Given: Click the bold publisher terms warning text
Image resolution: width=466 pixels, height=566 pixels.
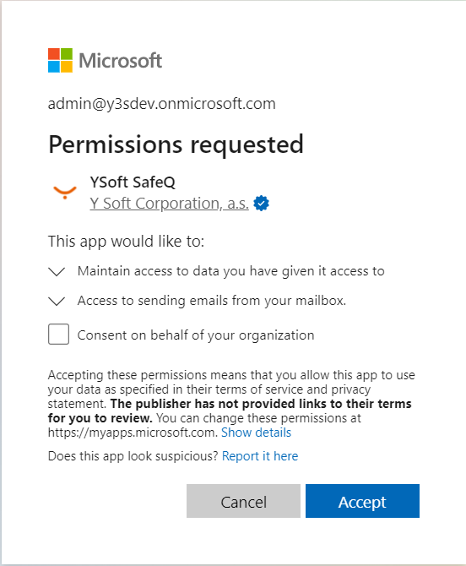Looking at the screenshot, I should [230, 411].
